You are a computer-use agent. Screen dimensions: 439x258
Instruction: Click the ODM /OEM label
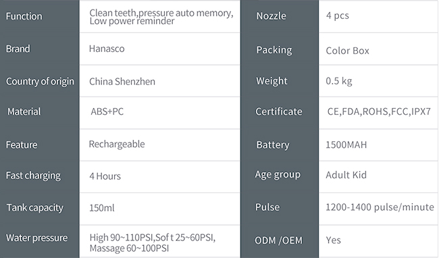tap(278, 240)
